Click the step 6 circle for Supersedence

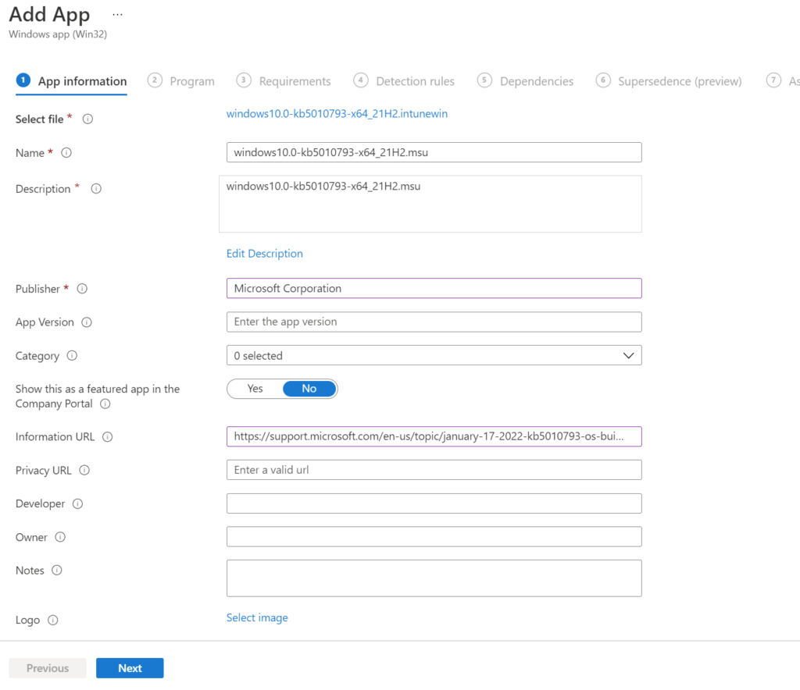click(603, 80)
